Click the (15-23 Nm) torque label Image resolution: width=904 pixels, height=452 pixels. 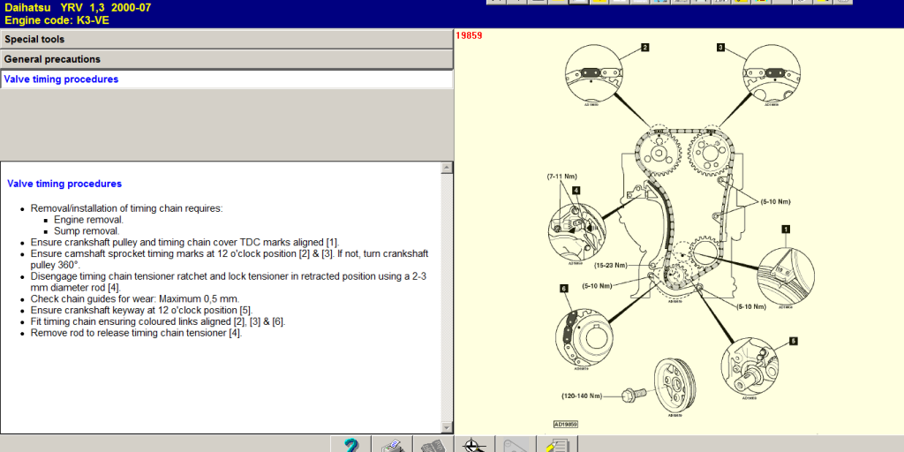tap(611, 266)
